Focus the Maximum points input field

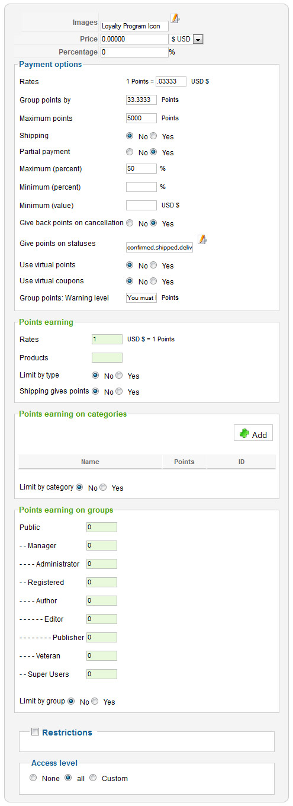pyautogui.click(x=141, y=118)
